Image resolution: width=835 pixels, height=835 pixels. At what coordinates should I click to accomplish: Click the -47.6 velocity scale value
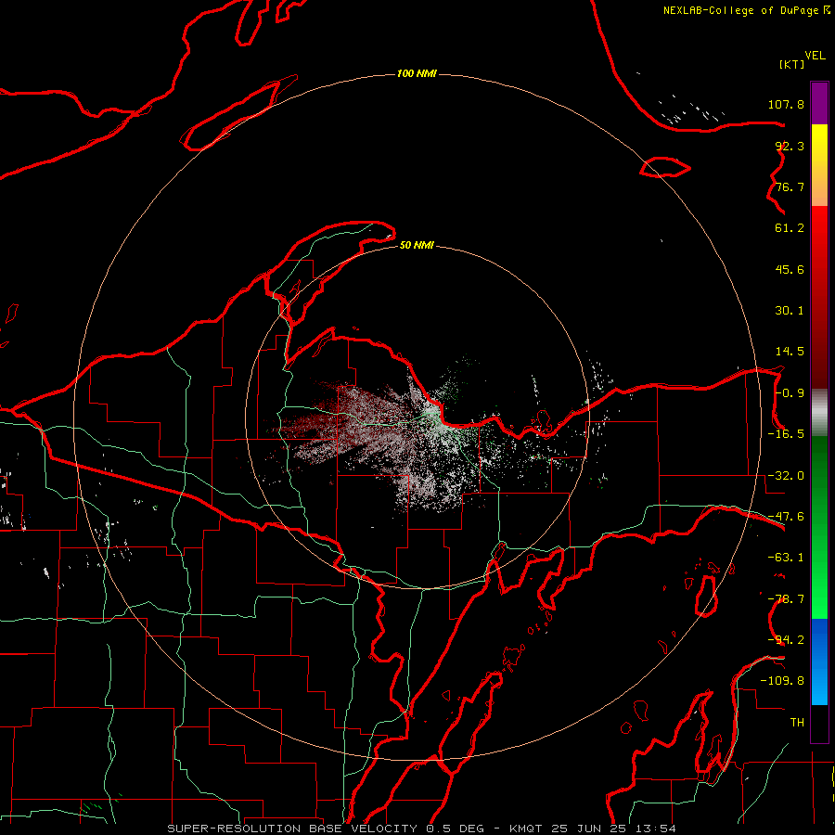(x=786, y=517)
